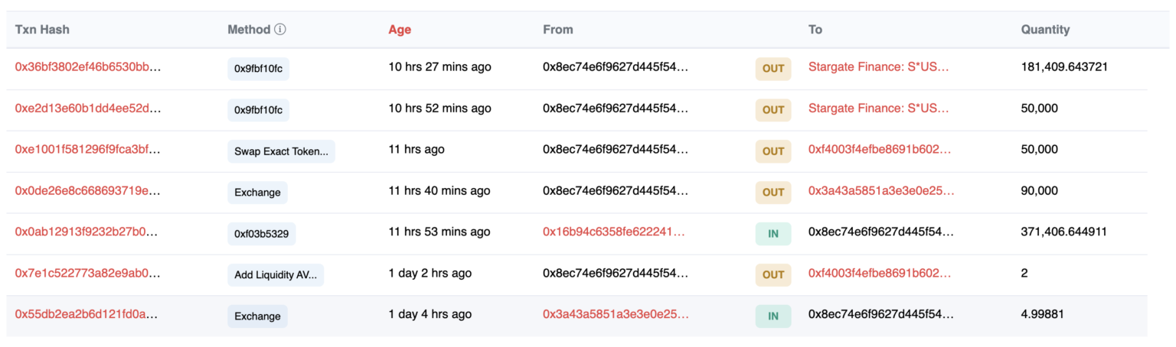1176x347 pixels.
Task: Select the first 0x9fbf10fc method badge
Action: pyautogui.click(x=258, y=69)
